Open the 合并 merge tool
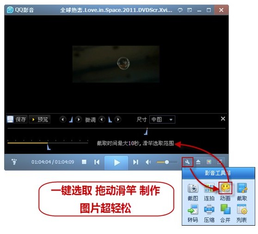The width and height of the screenshot is (258, 234). point(225,213)
